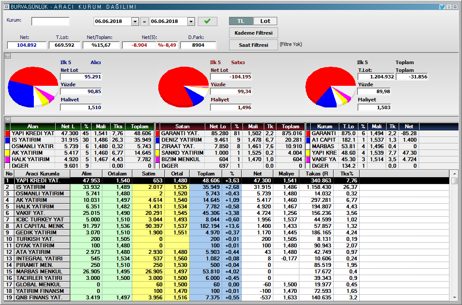Collapse the pie chart summary panel
462x305 pixels.
pos(8,56)
